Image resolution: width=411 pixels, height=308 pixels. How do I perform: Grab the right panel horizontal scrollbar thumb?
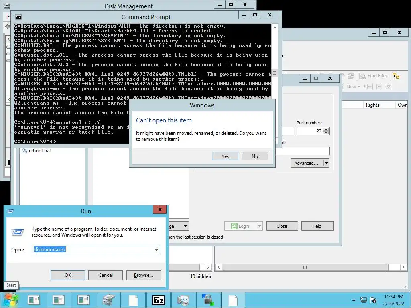[305, 267]
